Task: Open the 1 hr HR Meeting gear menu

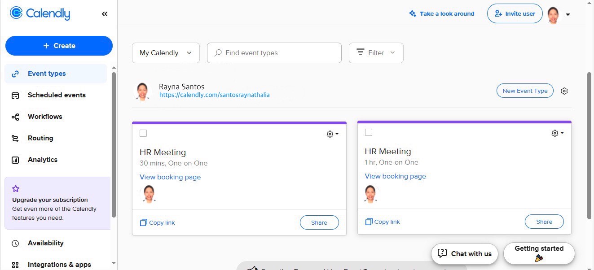Action: 557,133
